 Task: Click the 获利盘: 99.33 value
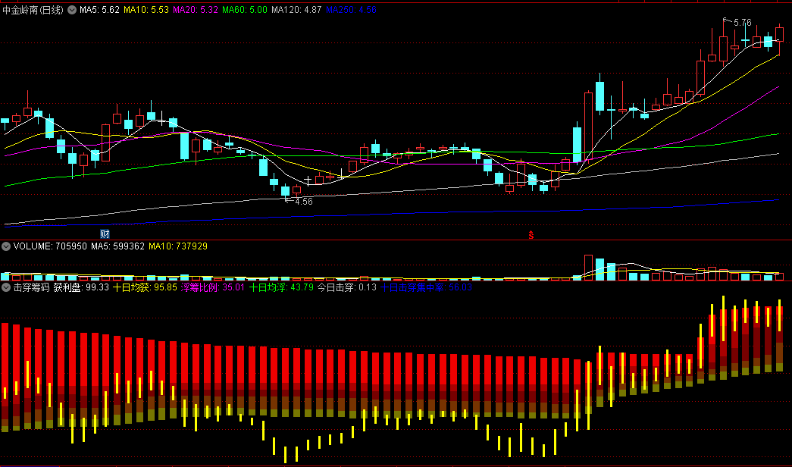pyautogui.click(x=81, y=287)
